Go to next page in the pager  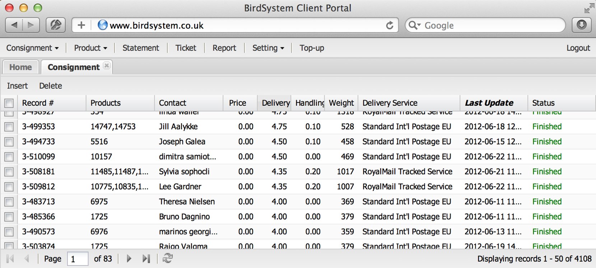point(129,258)
